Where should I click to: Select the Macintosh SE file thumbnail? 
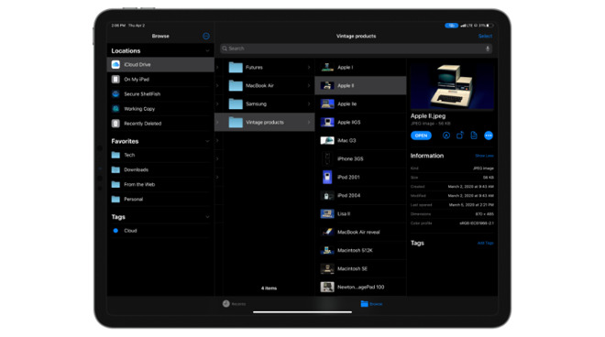(x=327, y=268)
